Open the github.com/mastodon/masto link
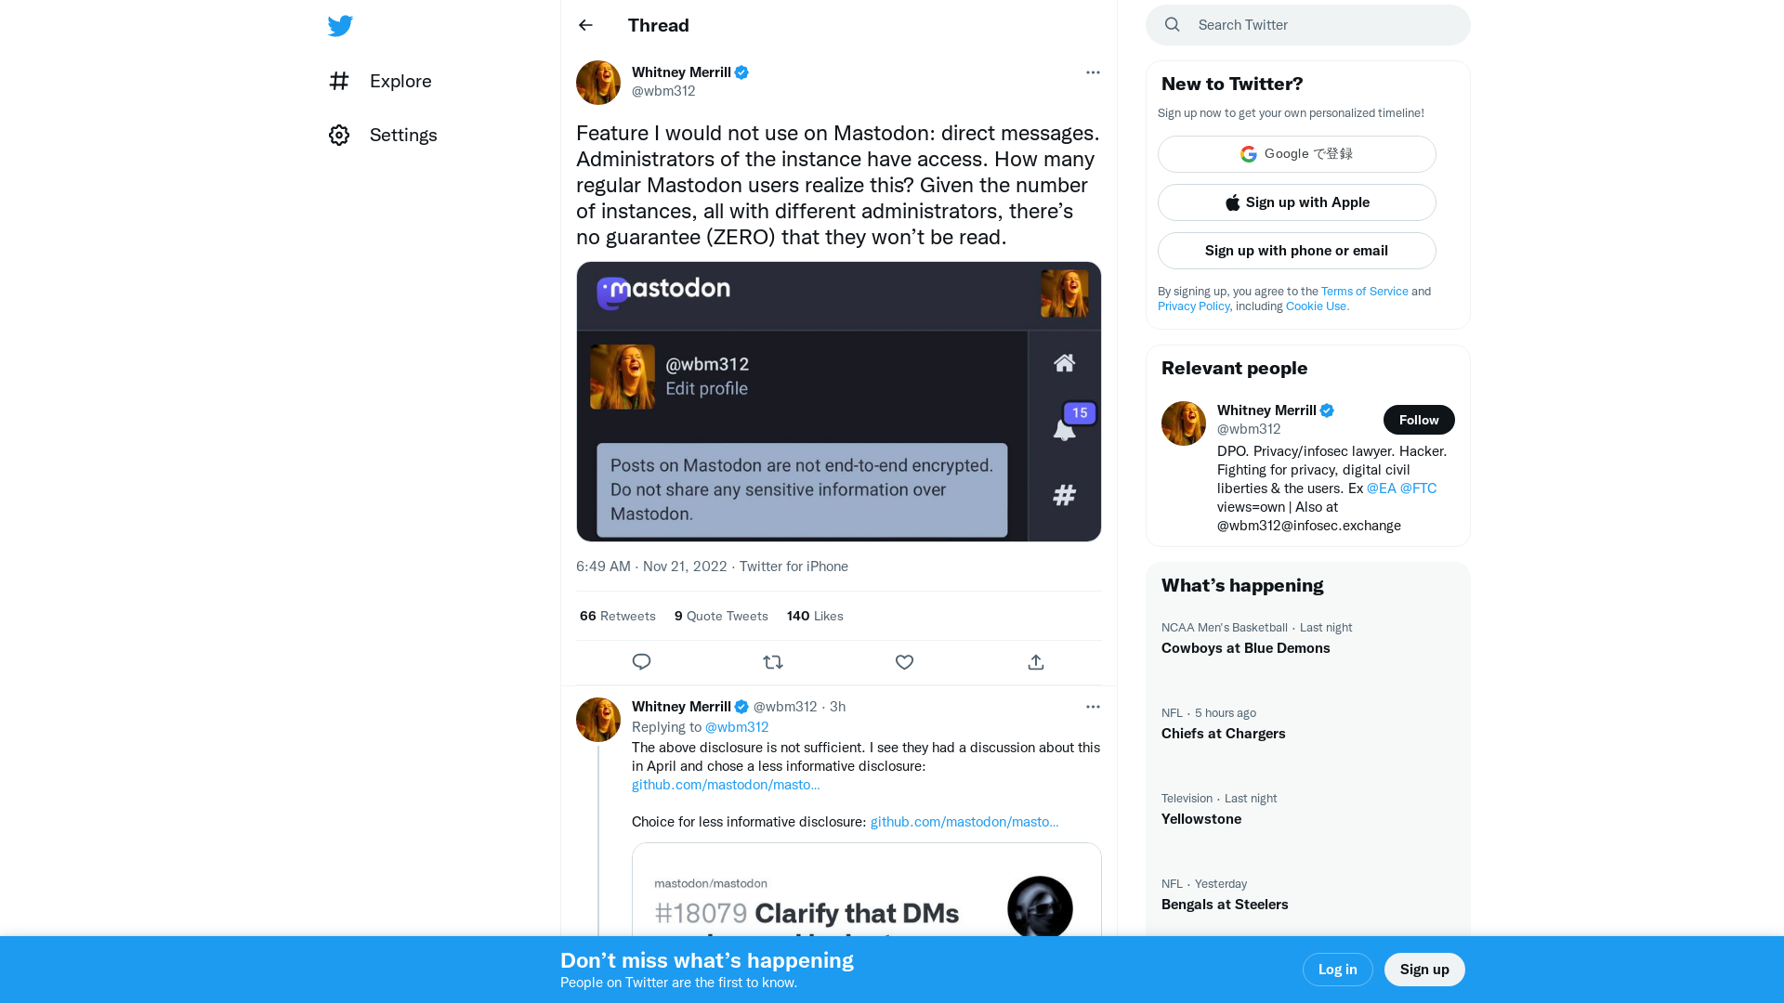The width and height of the screenshot is (1784, 1003). [x=726, y=784]
